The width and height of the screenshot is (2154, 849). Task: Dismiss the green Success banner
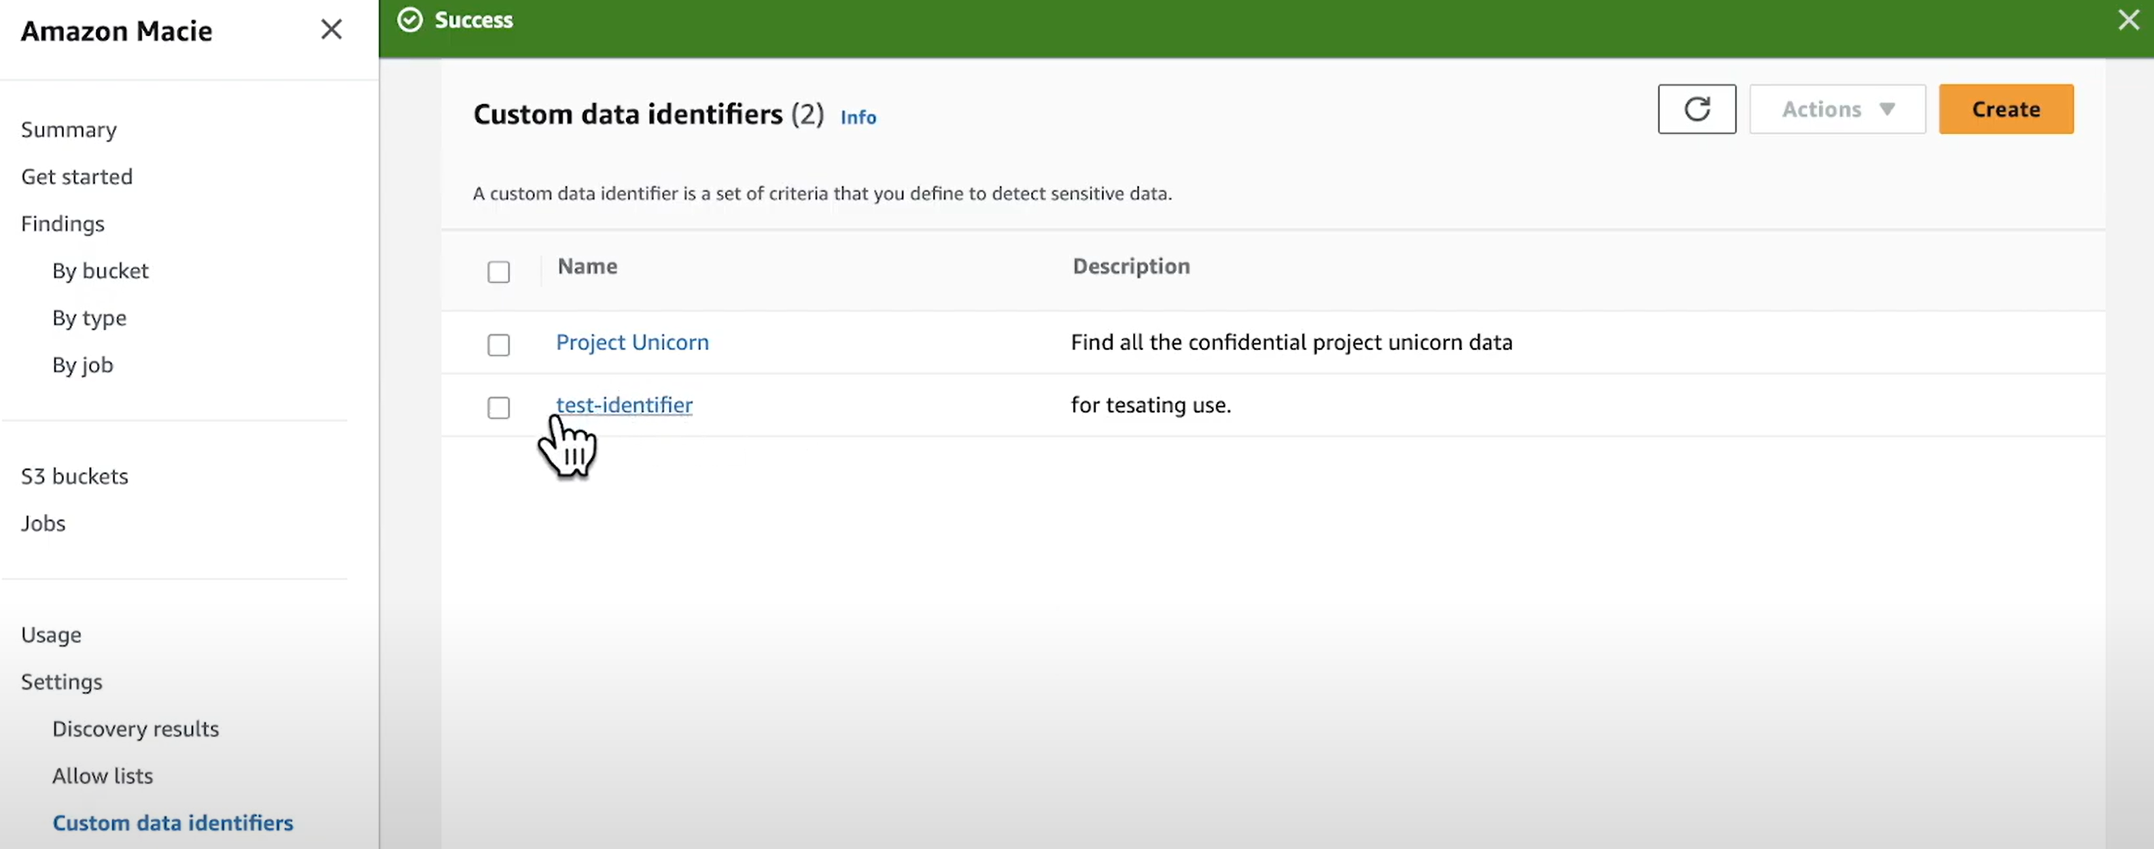click(2127, 20)
